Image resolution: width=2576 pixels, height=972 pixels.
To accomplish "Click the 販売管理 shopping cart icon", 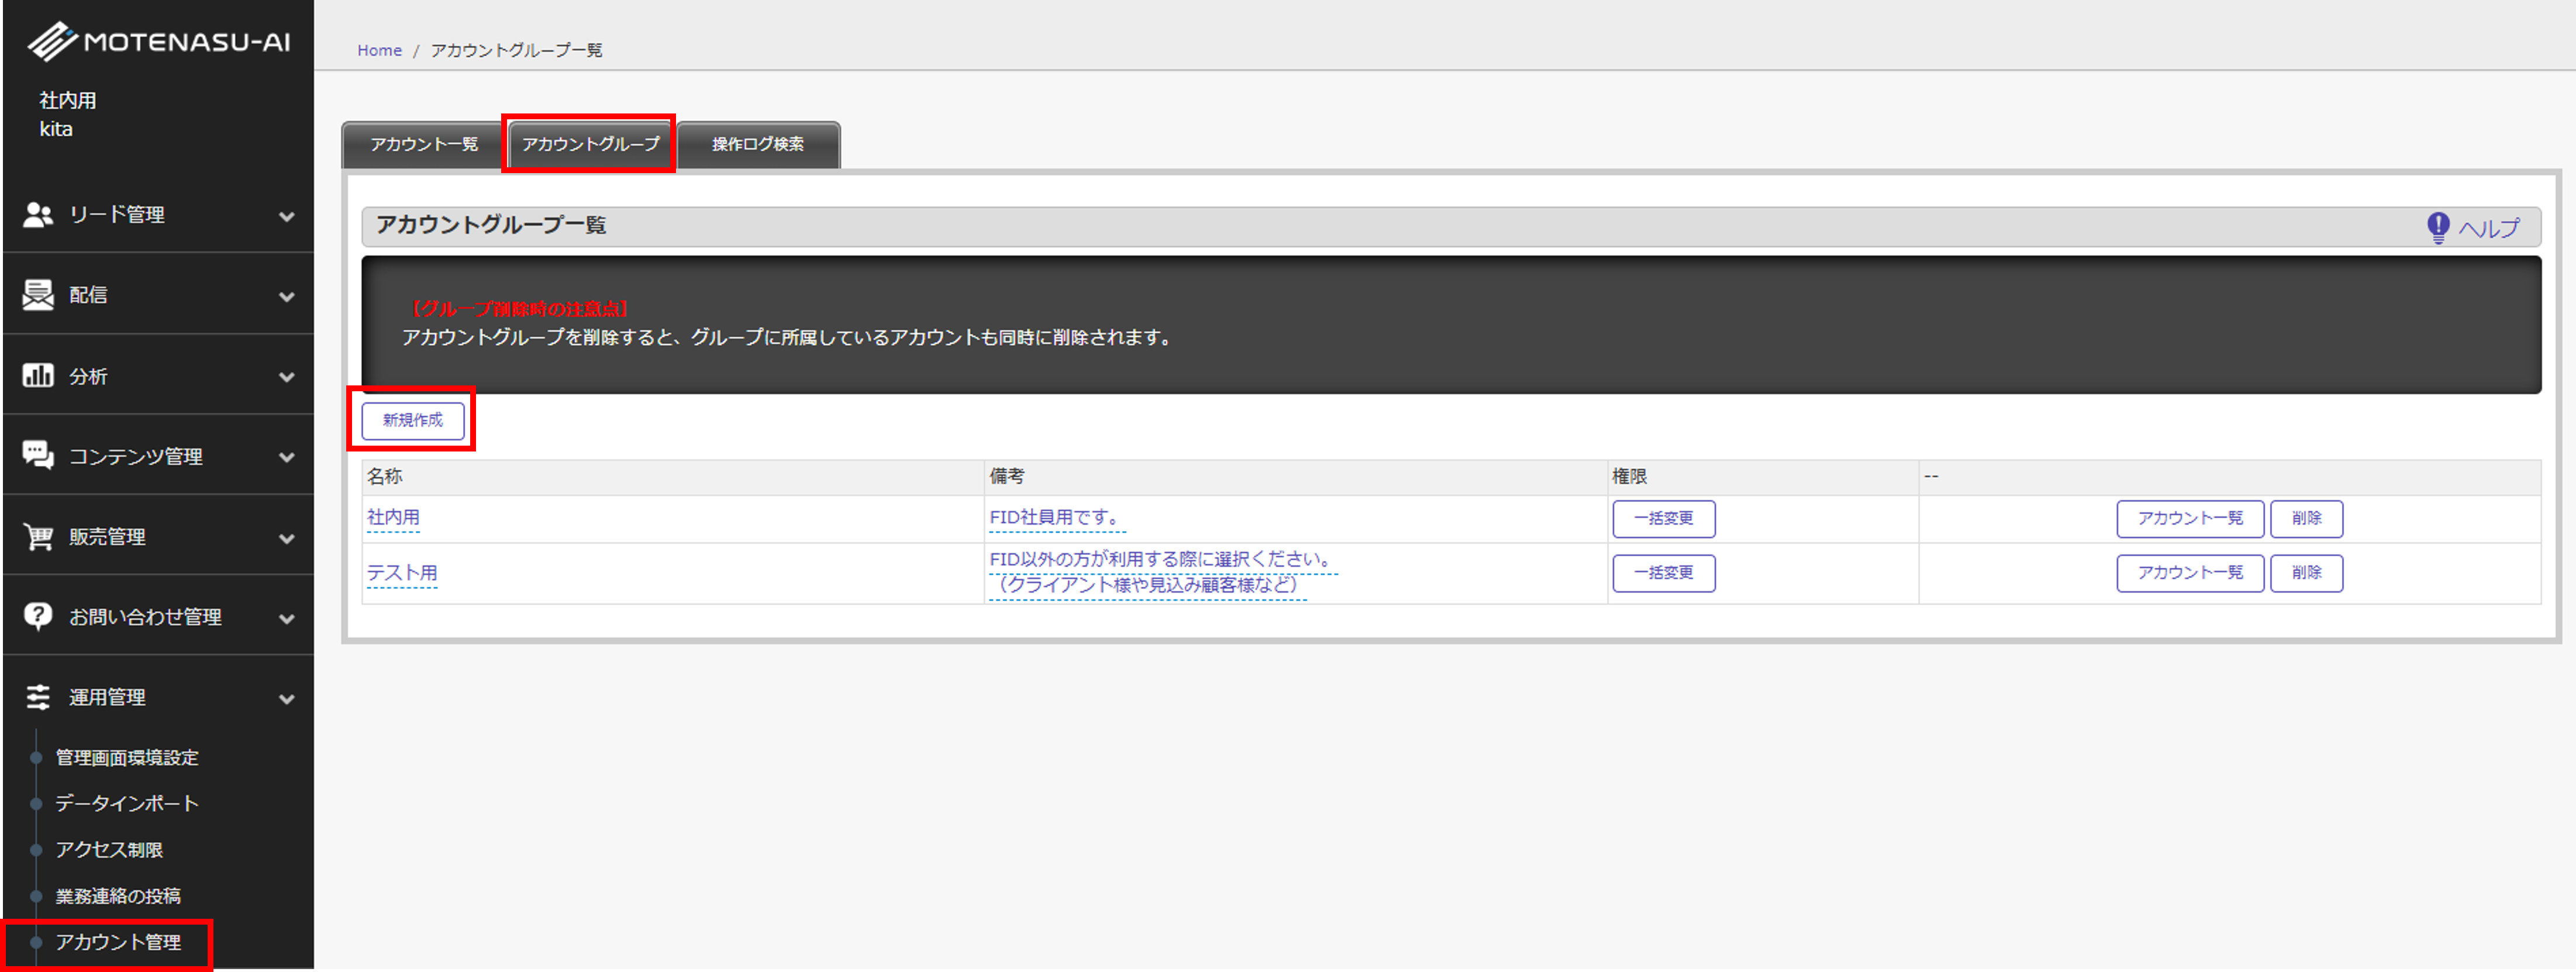I will click(x=38, y=537).
